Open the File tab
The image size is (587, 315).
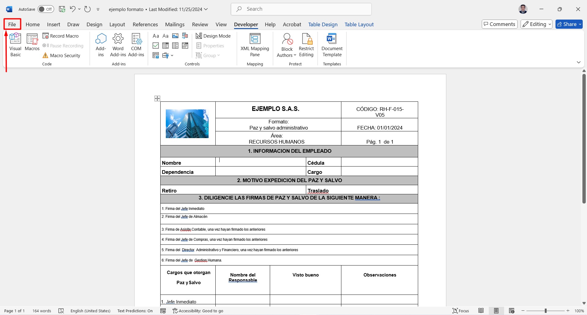coord(12,24)
